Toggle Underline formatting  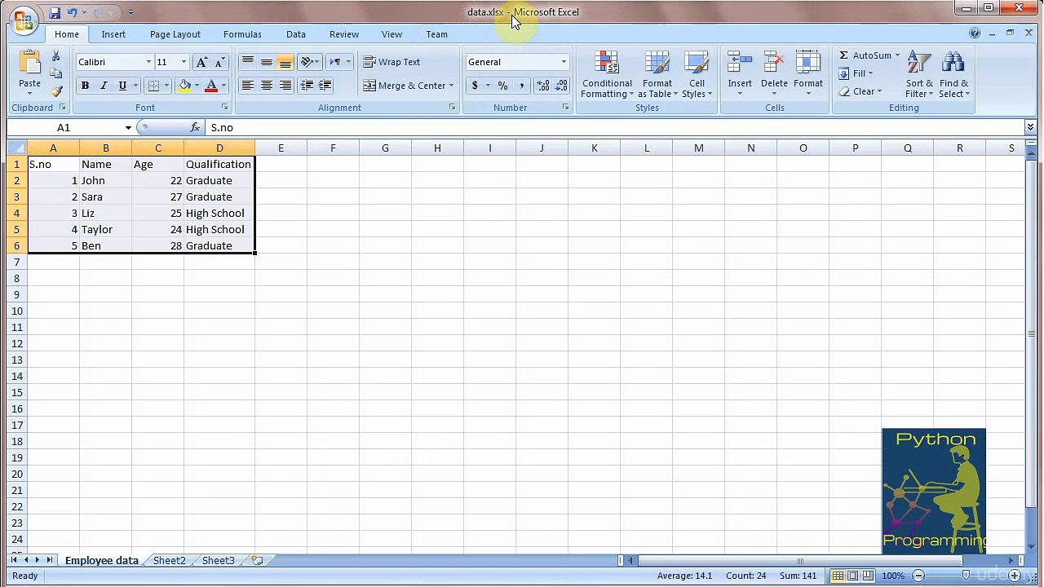(x=122, y=85)
